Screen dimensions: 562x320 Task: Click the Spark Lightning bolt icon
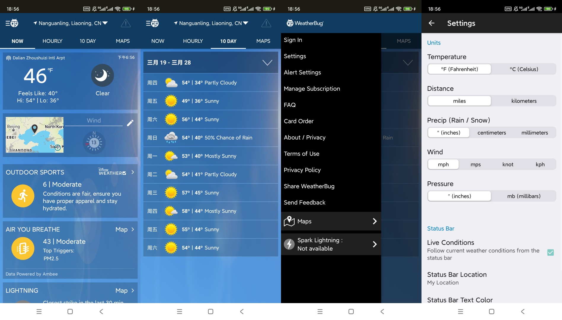290,244
